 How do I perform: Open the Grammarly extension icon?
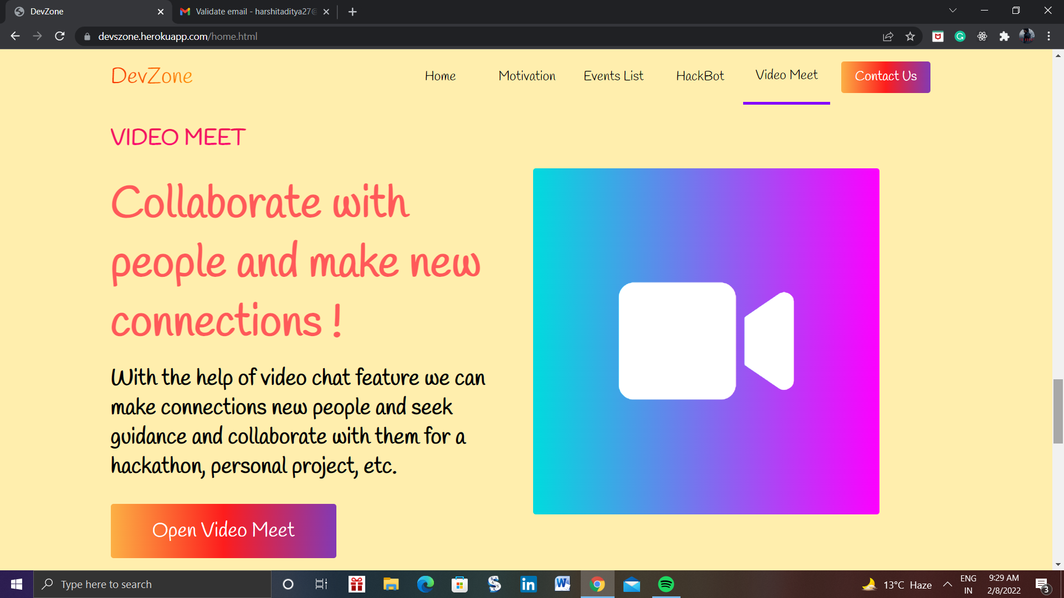pos(960,37)
